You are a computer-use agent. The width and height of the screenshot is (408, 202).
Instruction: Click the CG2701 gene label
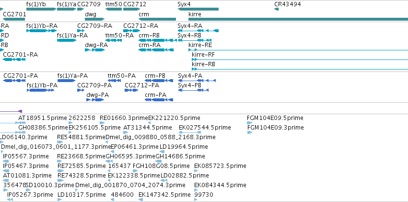(14, 14)
